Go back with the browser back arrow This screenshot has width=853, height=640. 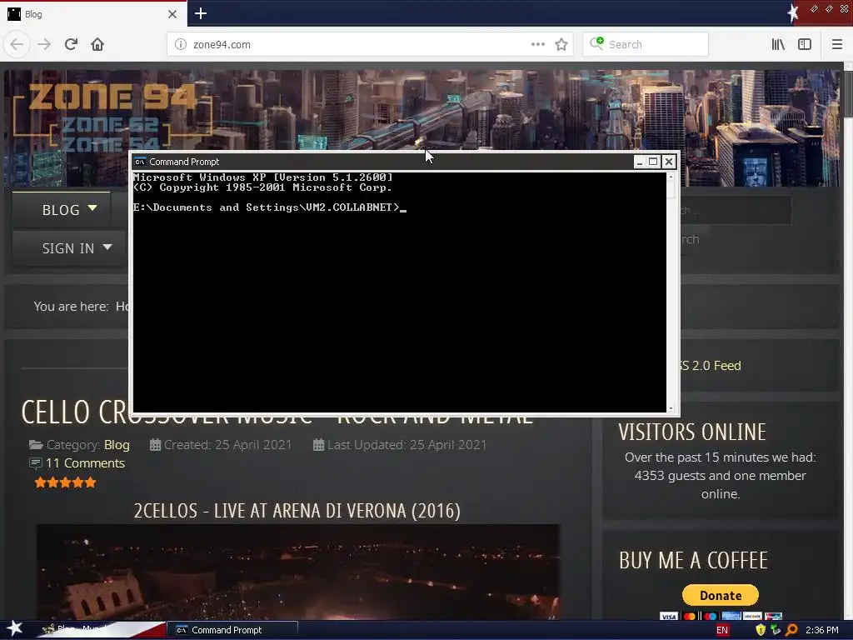(x=17, y=44)
